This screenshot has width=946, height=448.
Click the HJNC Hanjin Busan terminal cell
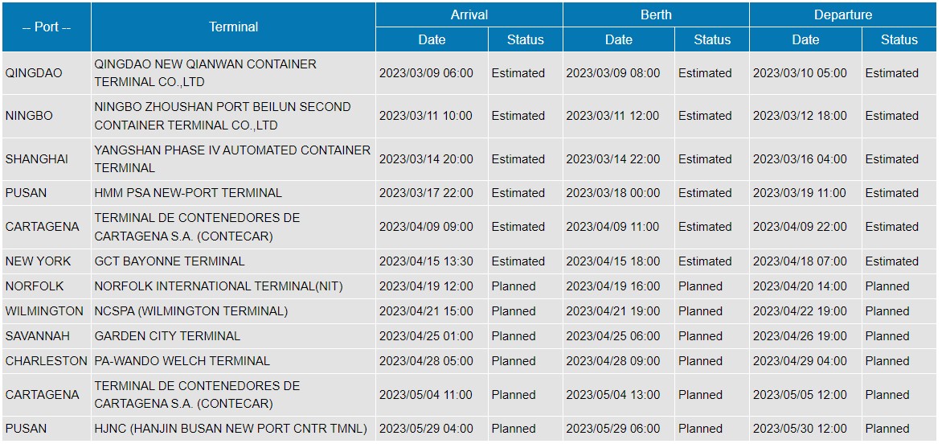click(231, 429)
